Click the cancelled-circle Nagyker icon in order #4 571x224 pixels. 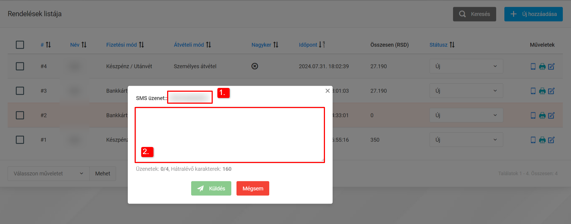coord(255,66)
